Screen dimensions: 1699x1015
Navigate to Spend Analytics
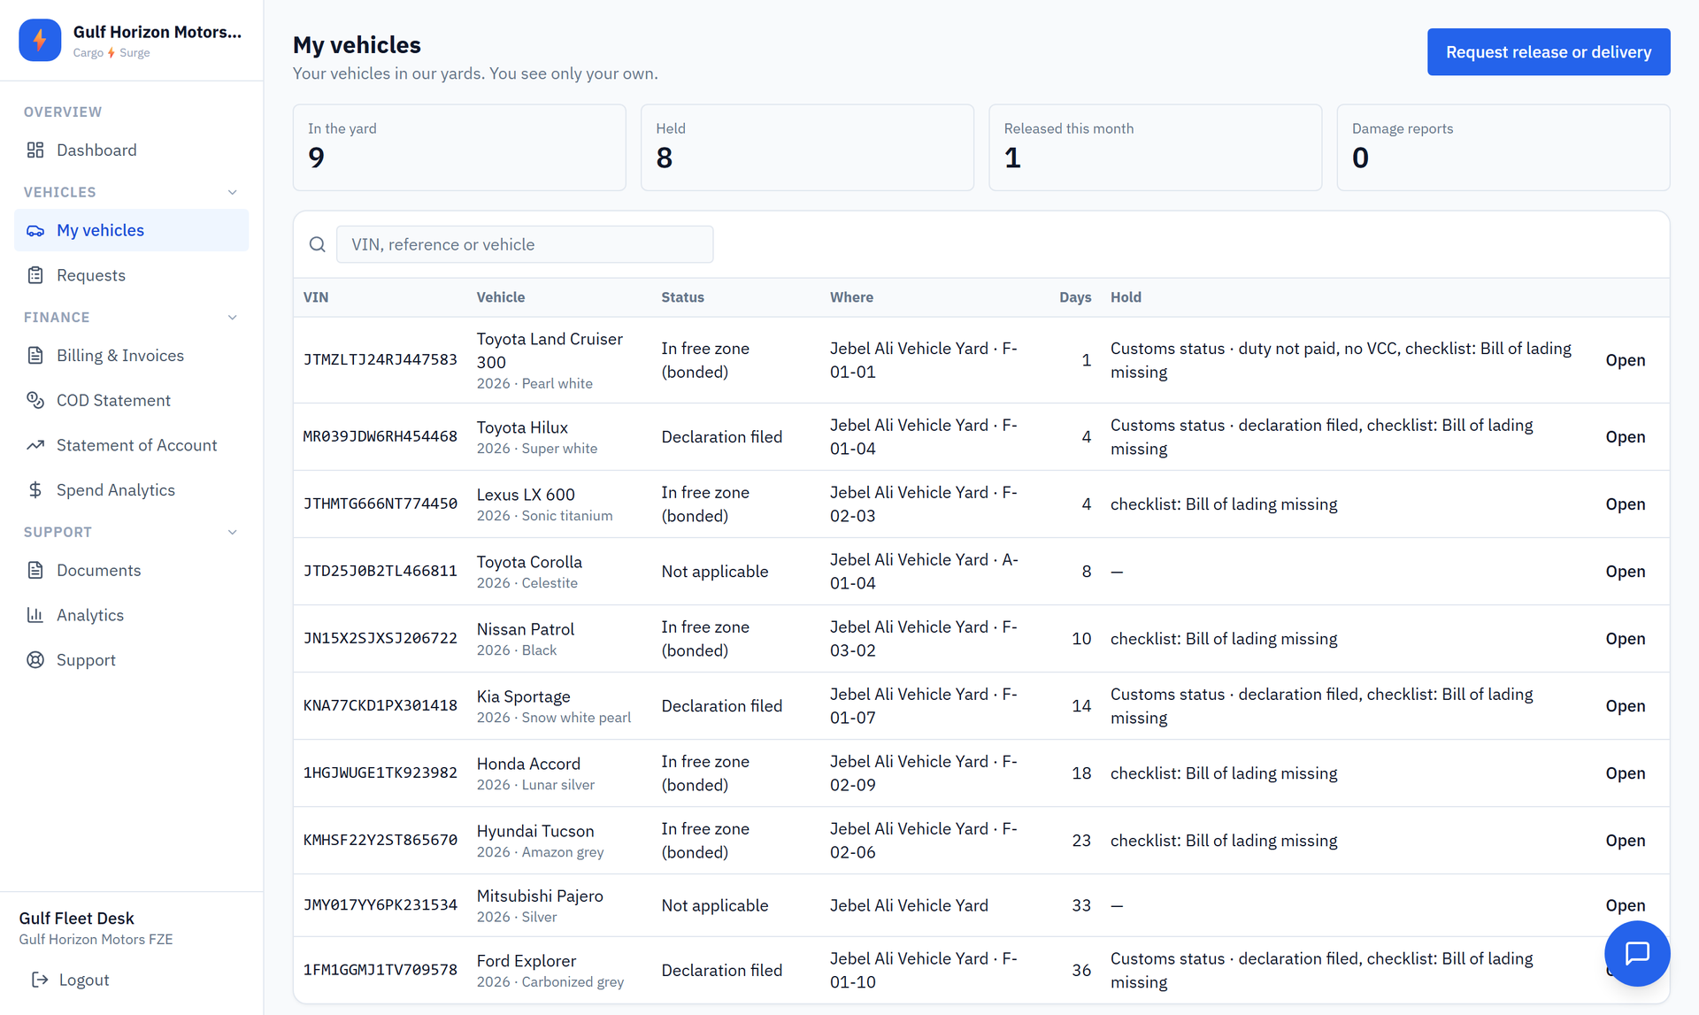[131, 490]
